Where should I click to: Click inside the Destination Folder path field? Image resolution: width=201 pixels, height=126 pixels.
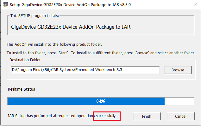click(85, 70)
